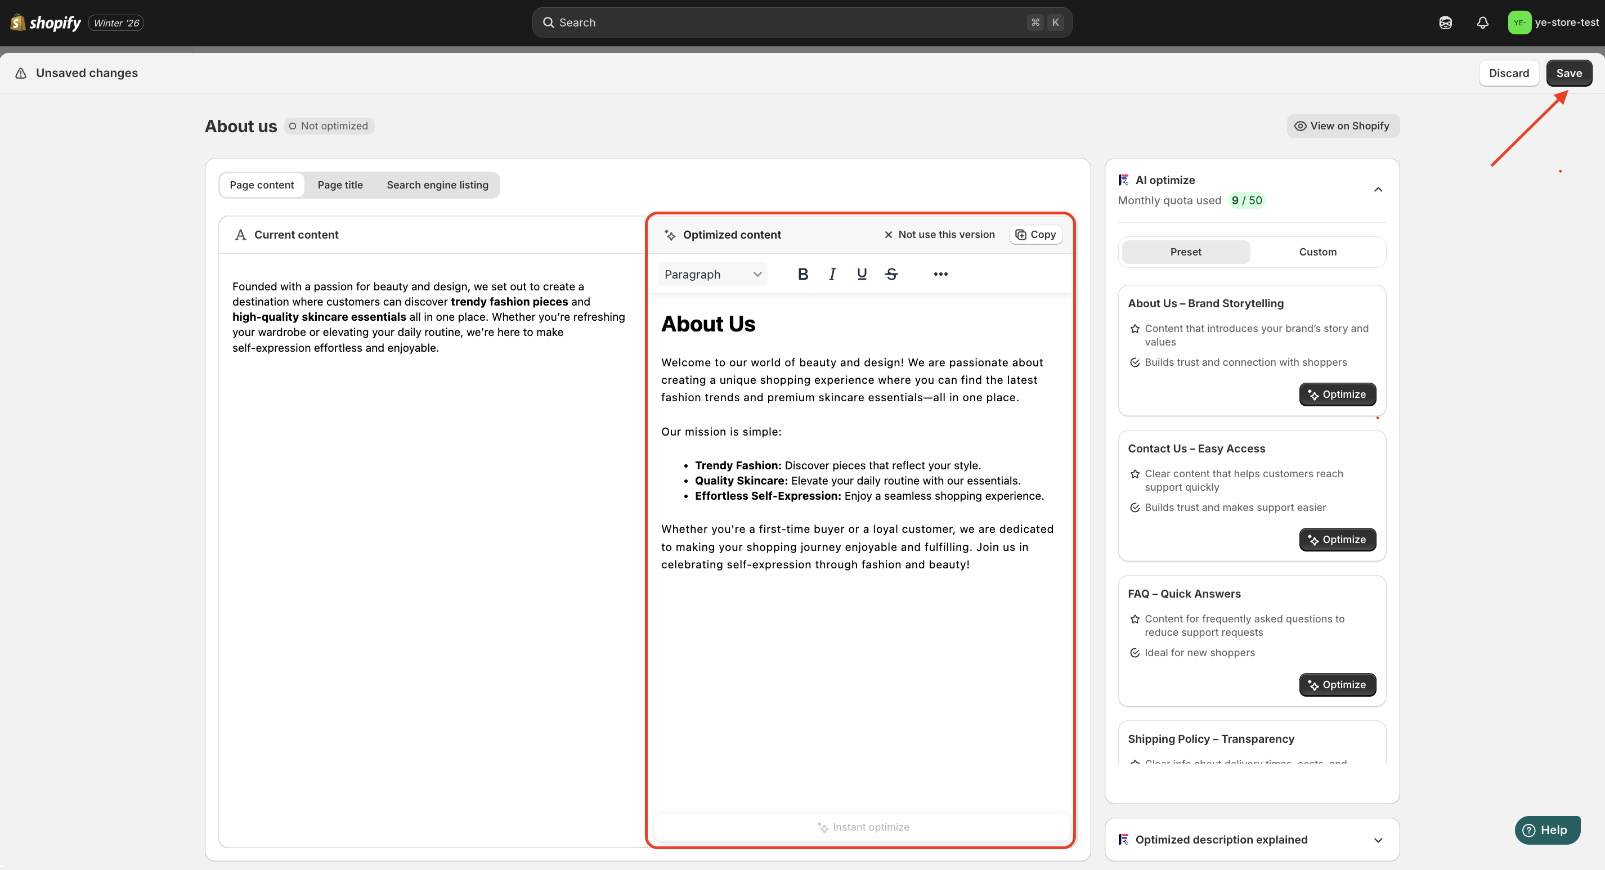Optimize with FAQ Quick Answers preset
The image size is (1605, 870).
(x=1337, y=685)
